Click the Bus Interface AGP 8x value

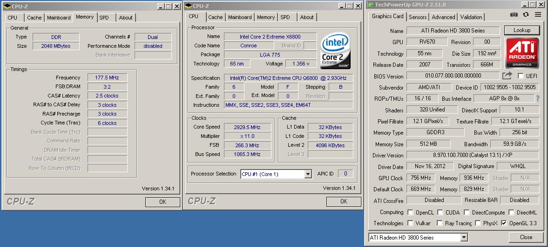(504, 98)
